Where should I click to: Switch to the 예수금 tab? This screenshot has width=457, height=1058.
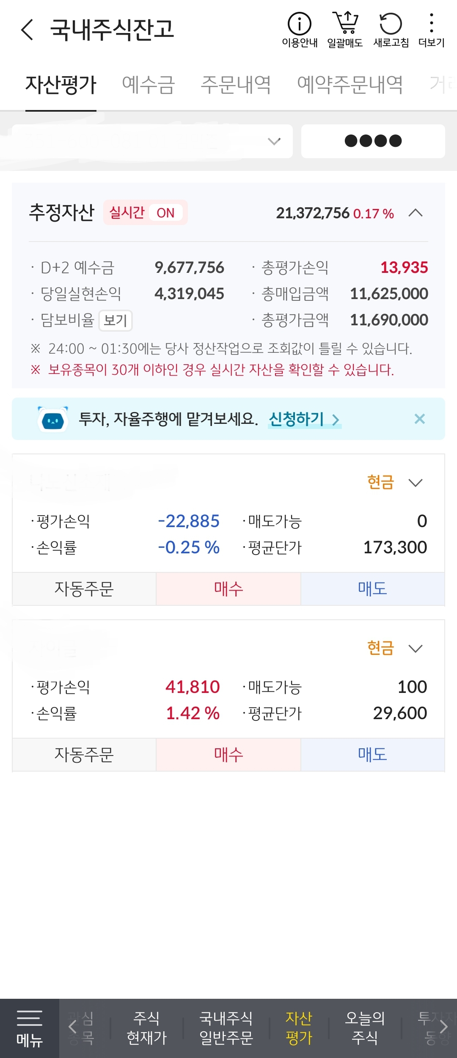click(x=149, y=85)
